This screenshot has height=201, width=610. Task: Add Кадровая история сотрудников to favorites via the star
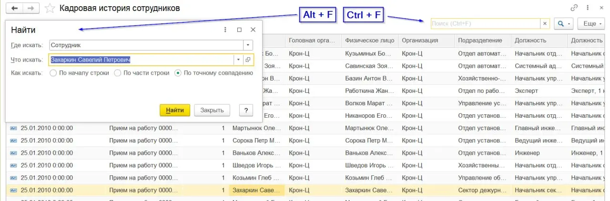tap(50, 8)
